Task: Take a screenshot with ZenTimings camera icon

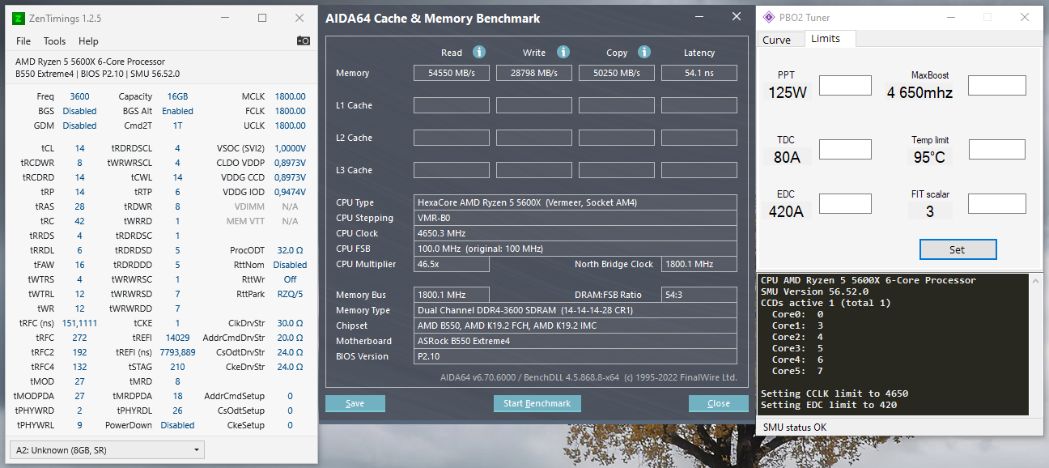Action: click(x=304, y=40)
